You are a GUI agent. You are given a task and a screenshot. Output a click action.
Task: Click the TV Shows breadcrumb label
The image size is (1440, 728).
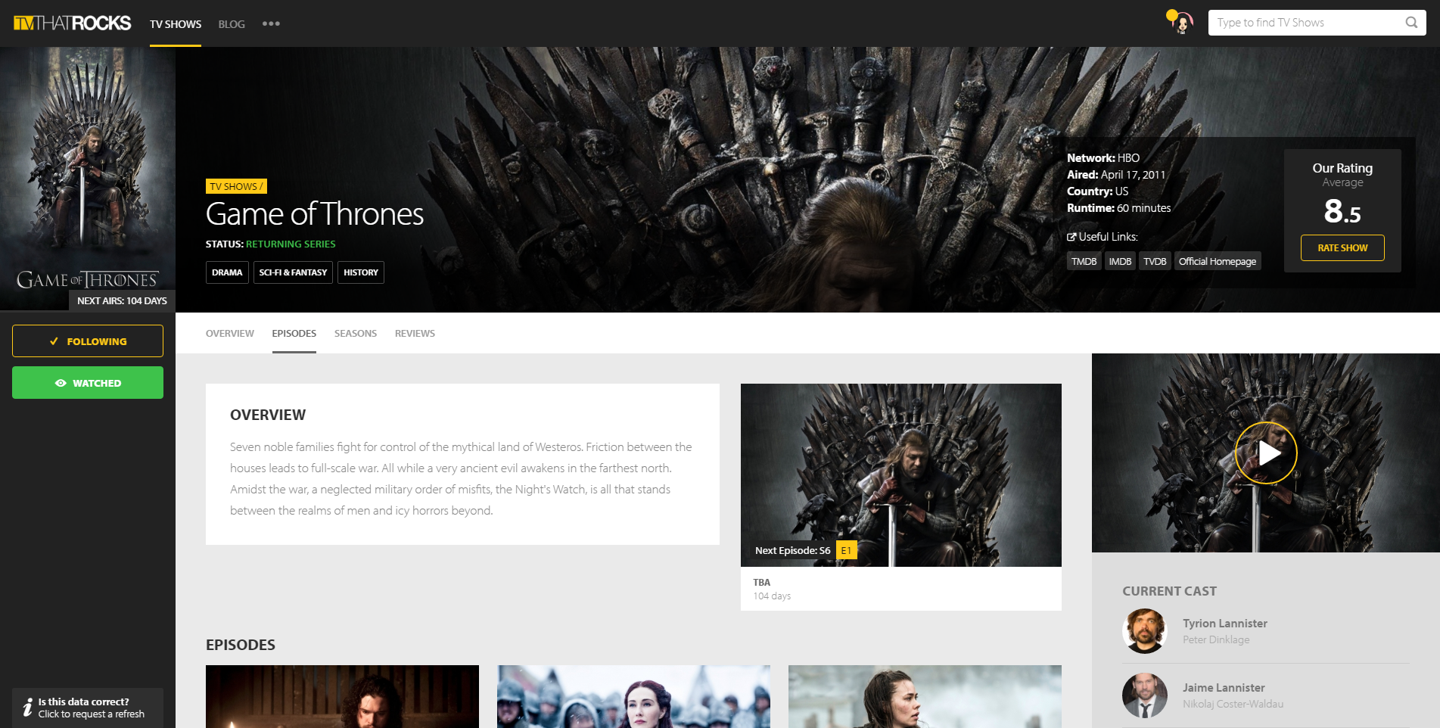[x=236, y=186]
